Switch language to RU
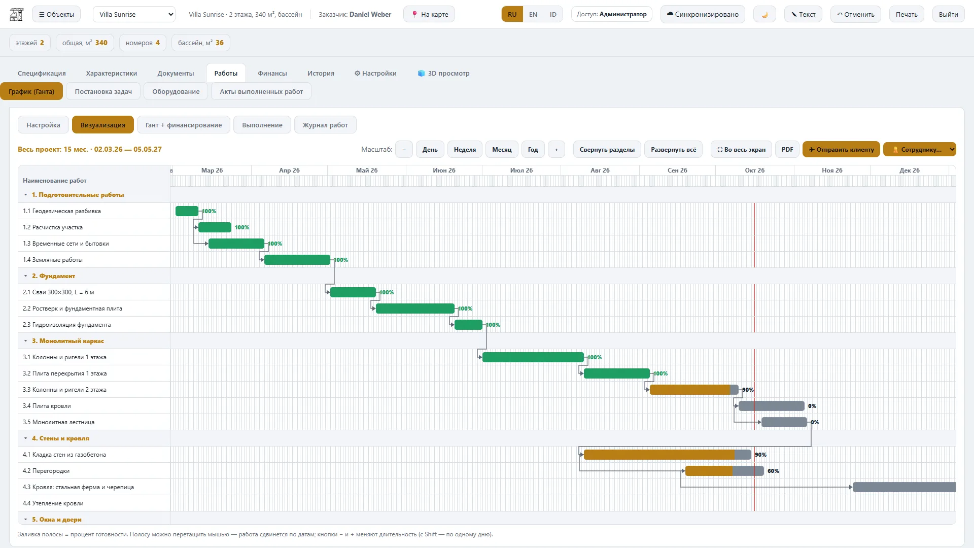 [x=512, y=14]
